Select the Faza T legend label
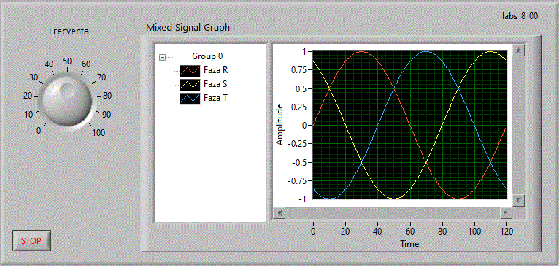Image resolution: width=559 pixels, height=266 pixels. pyautogui.click(x=215, y=98)
